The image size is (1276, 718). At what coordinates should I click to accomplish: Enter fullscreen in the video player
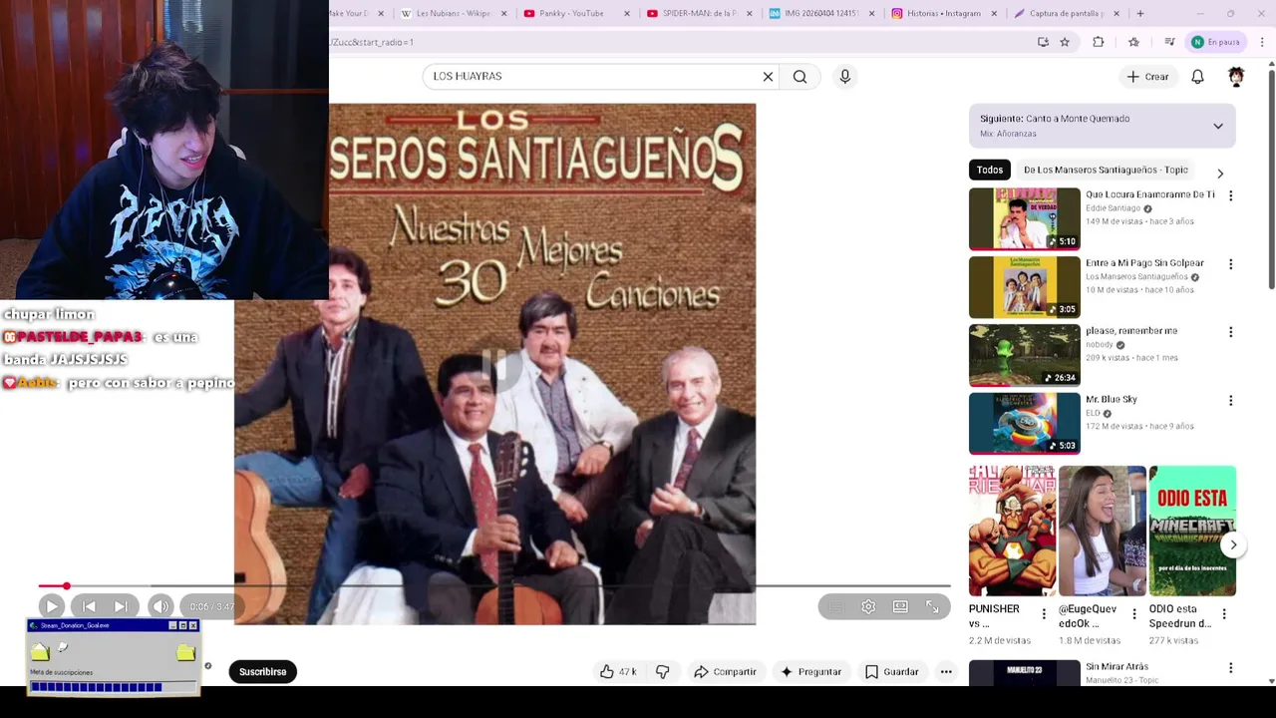pos(932,606)
